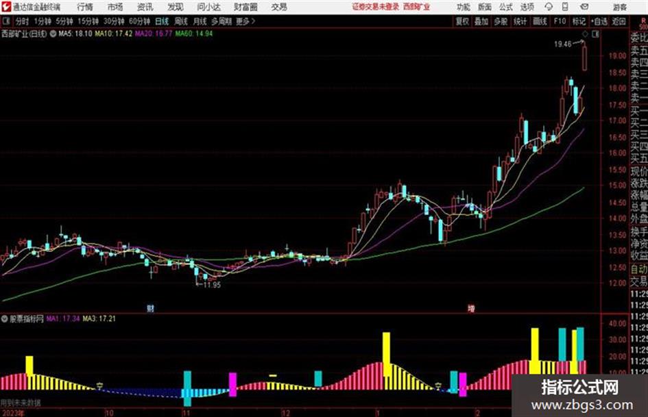Screen dimensions: 648x417
Task: Open the 发现 menu
Action: click(x=176, y=7)
